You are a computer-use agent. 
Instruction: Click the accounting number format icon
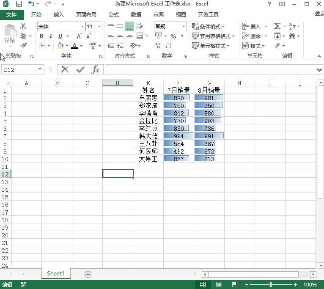pos(159,36)
